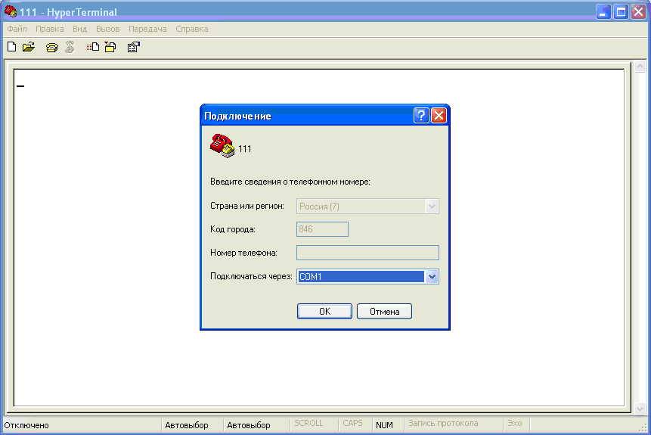Image resolution: width=651 pixels, height=435 pixels.
Task: Close the Подключение dialog
Action: [439, 115]
